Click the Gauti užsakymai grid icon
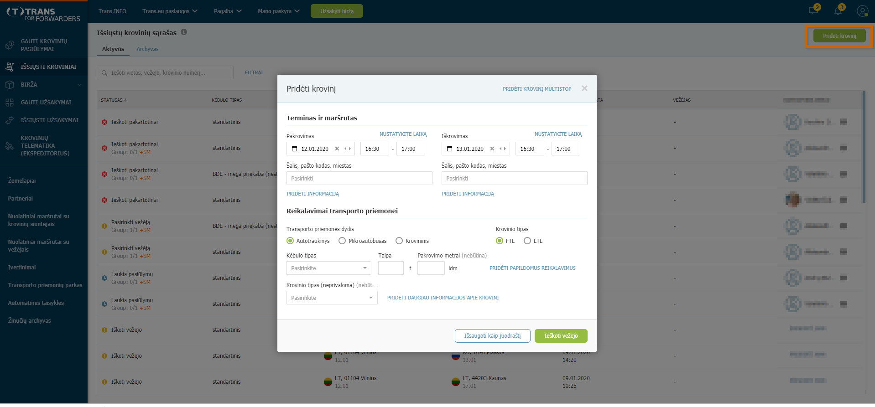Screen dimensions: 875x407 point(10,103)
